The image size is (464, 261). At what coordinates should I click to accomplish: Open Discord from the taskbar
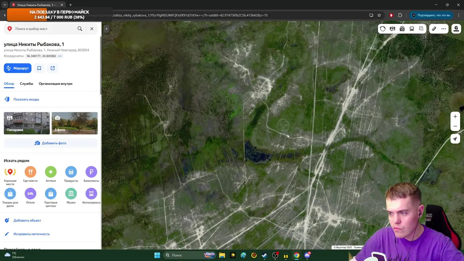307,255
